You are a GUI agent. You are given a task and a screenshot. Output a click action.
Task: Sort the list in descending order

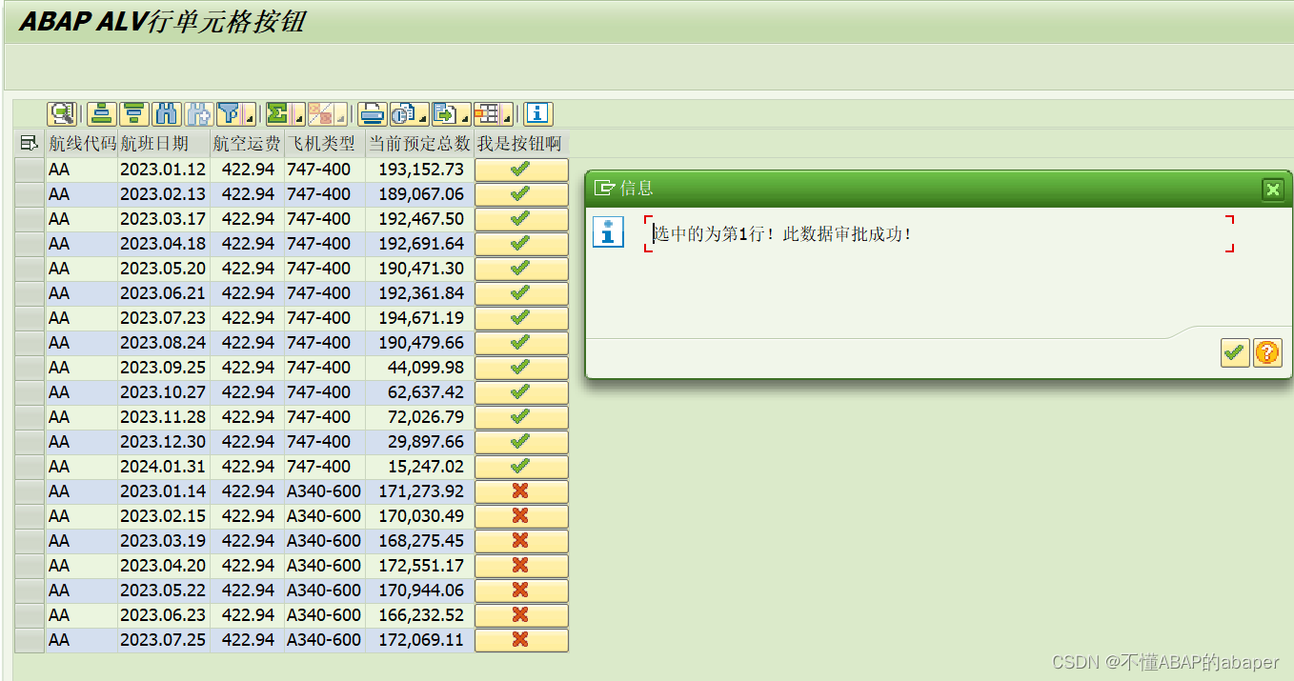tap(133, 113)
